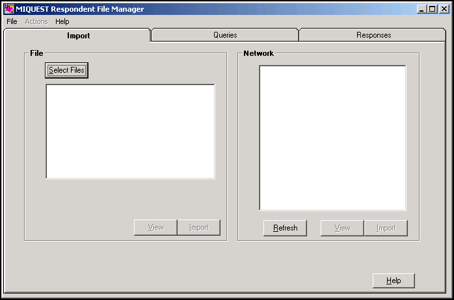Screen dimensions: 454x300
Task: Minimize the MIQUEST Respondent File Manager window
Action: click(x=423, y=9)
